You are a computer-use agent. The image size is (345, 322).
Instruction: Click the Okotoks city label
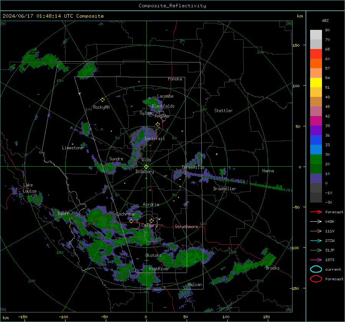click(153, 255)
